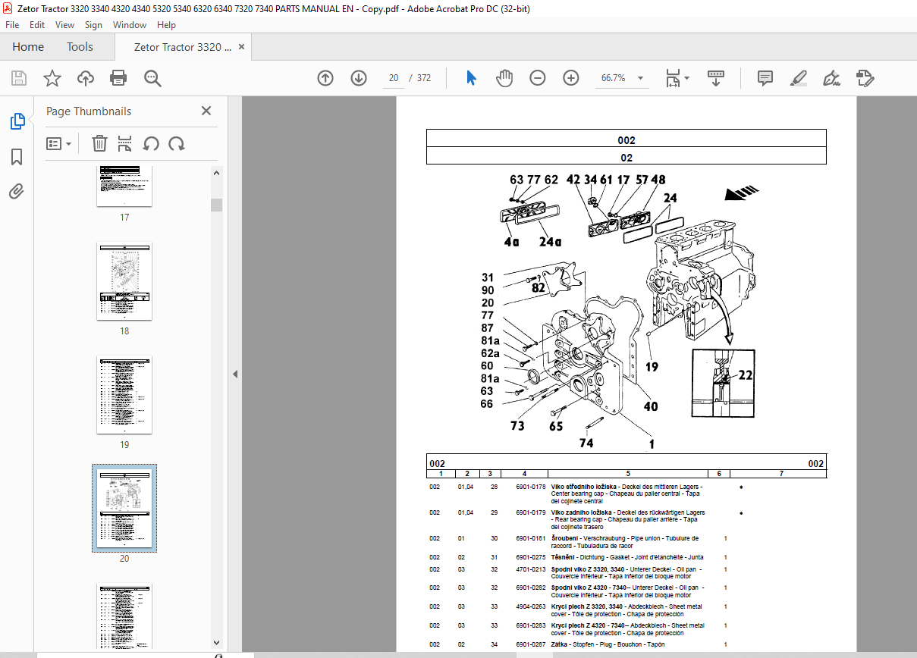Insert pages icon in the thumbnails panel
Screen dimensions: 917x658
(x=125, y=143)
